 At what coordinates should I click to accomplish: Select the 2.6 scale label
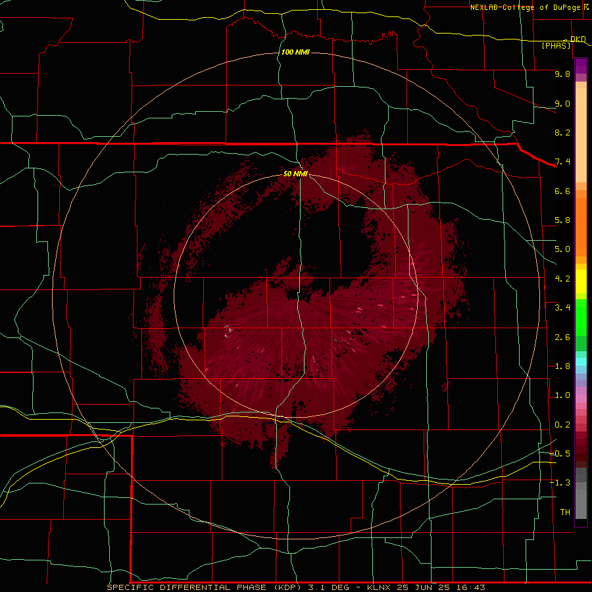tap(562, 337)
